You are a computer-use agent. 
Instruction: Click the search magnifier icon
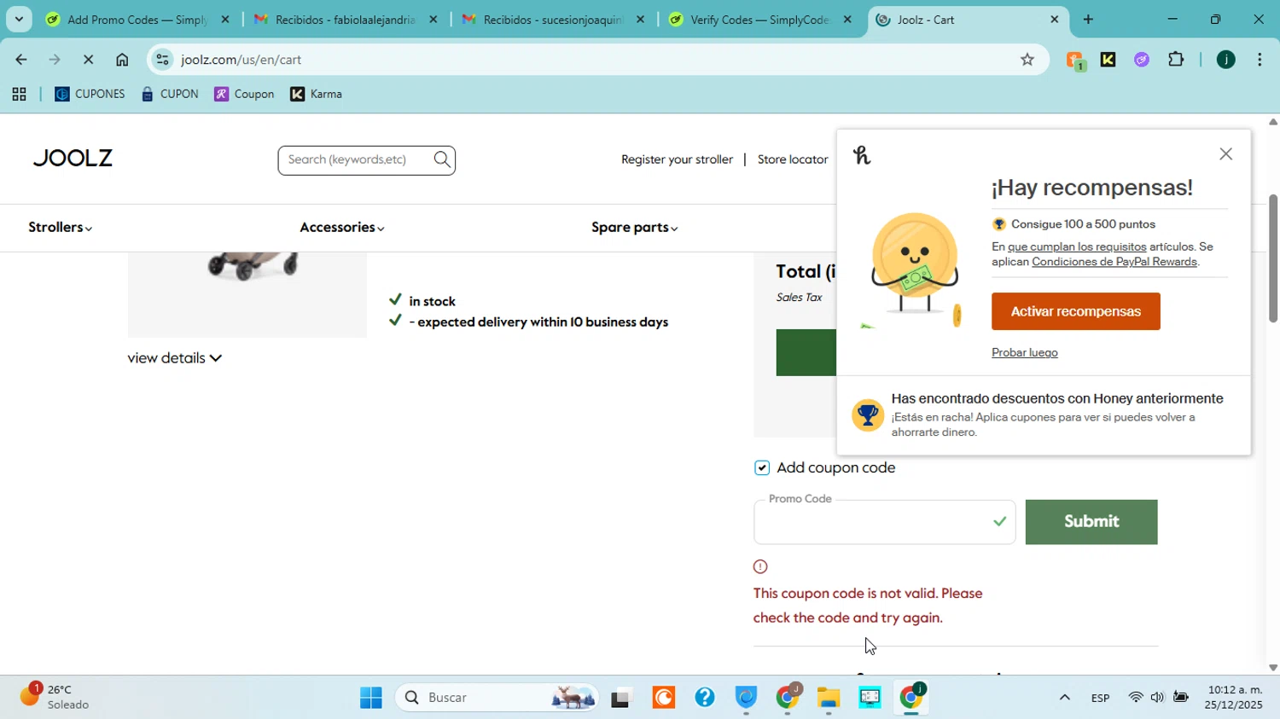[x=442, y=159]
